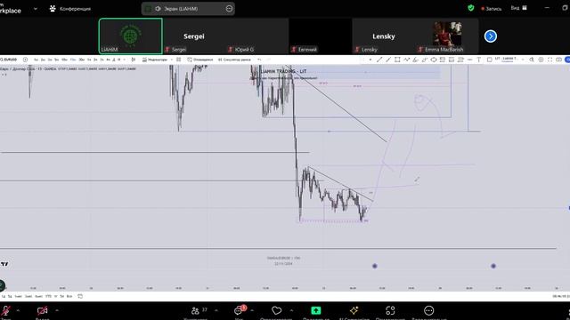Open the TradingView symbol search EURUSD
This screenshot has width=570, height=320.
tap(9, 60)
